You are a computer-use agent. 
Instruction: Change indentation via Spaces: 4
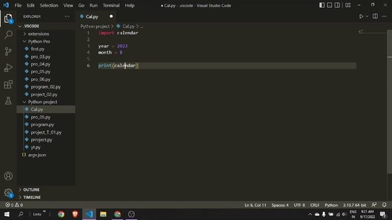coord(280,205)
